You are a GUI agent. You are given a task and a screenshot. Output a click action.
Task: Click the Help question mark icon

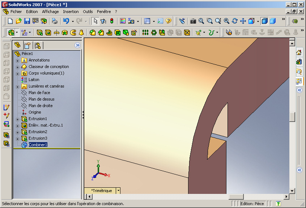point(169,21)
